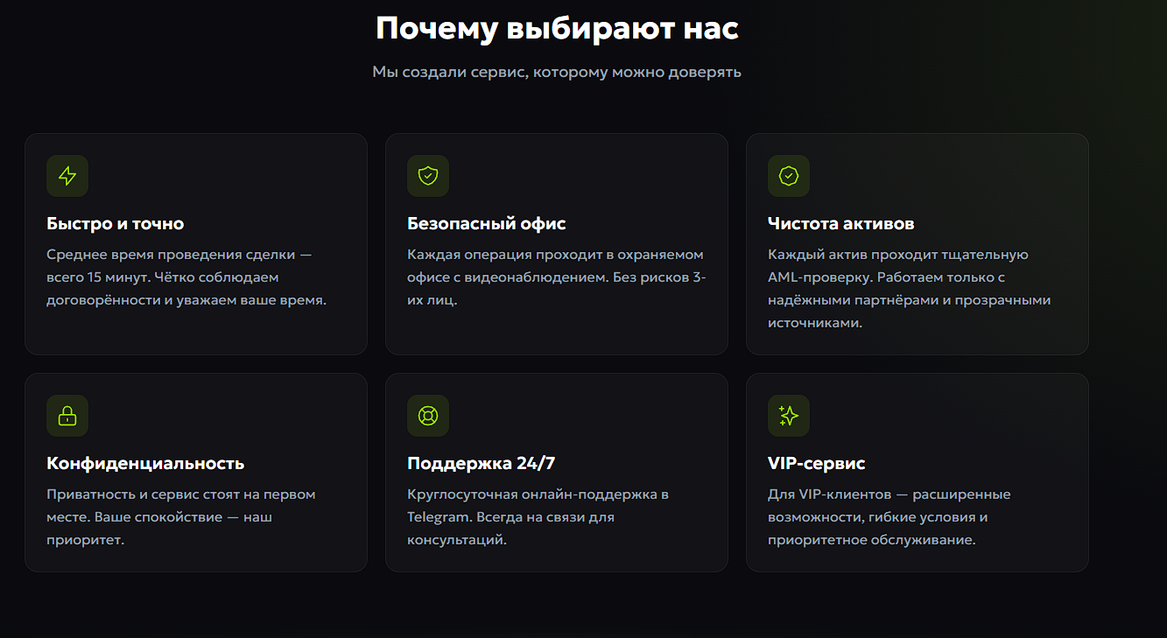Click the lightning bolt icon above Быстро и точно

click(x=67, y=176)
